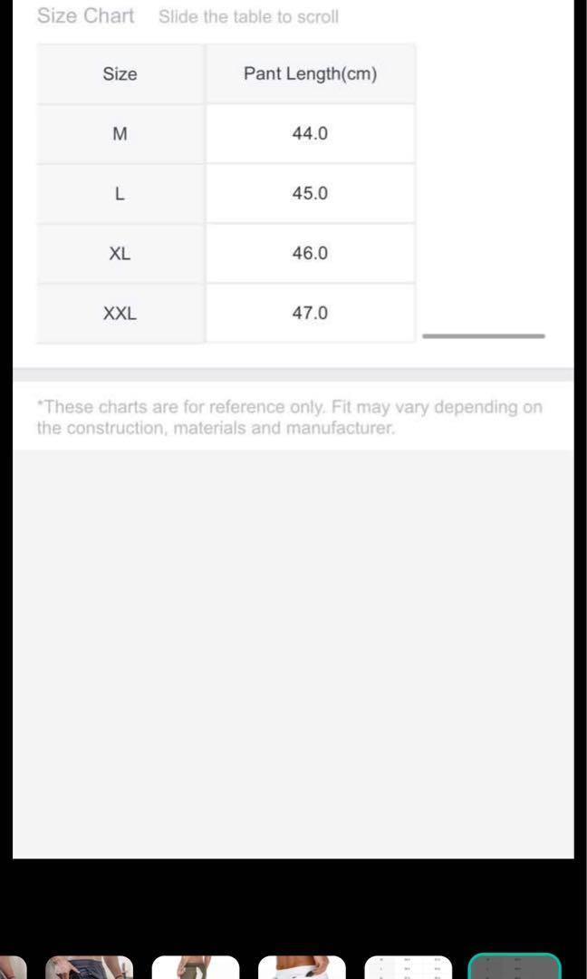This screenshot has width=587, height=979.
Task: Select the partially visible leftmost thumbnail
Action: (12, 967)
